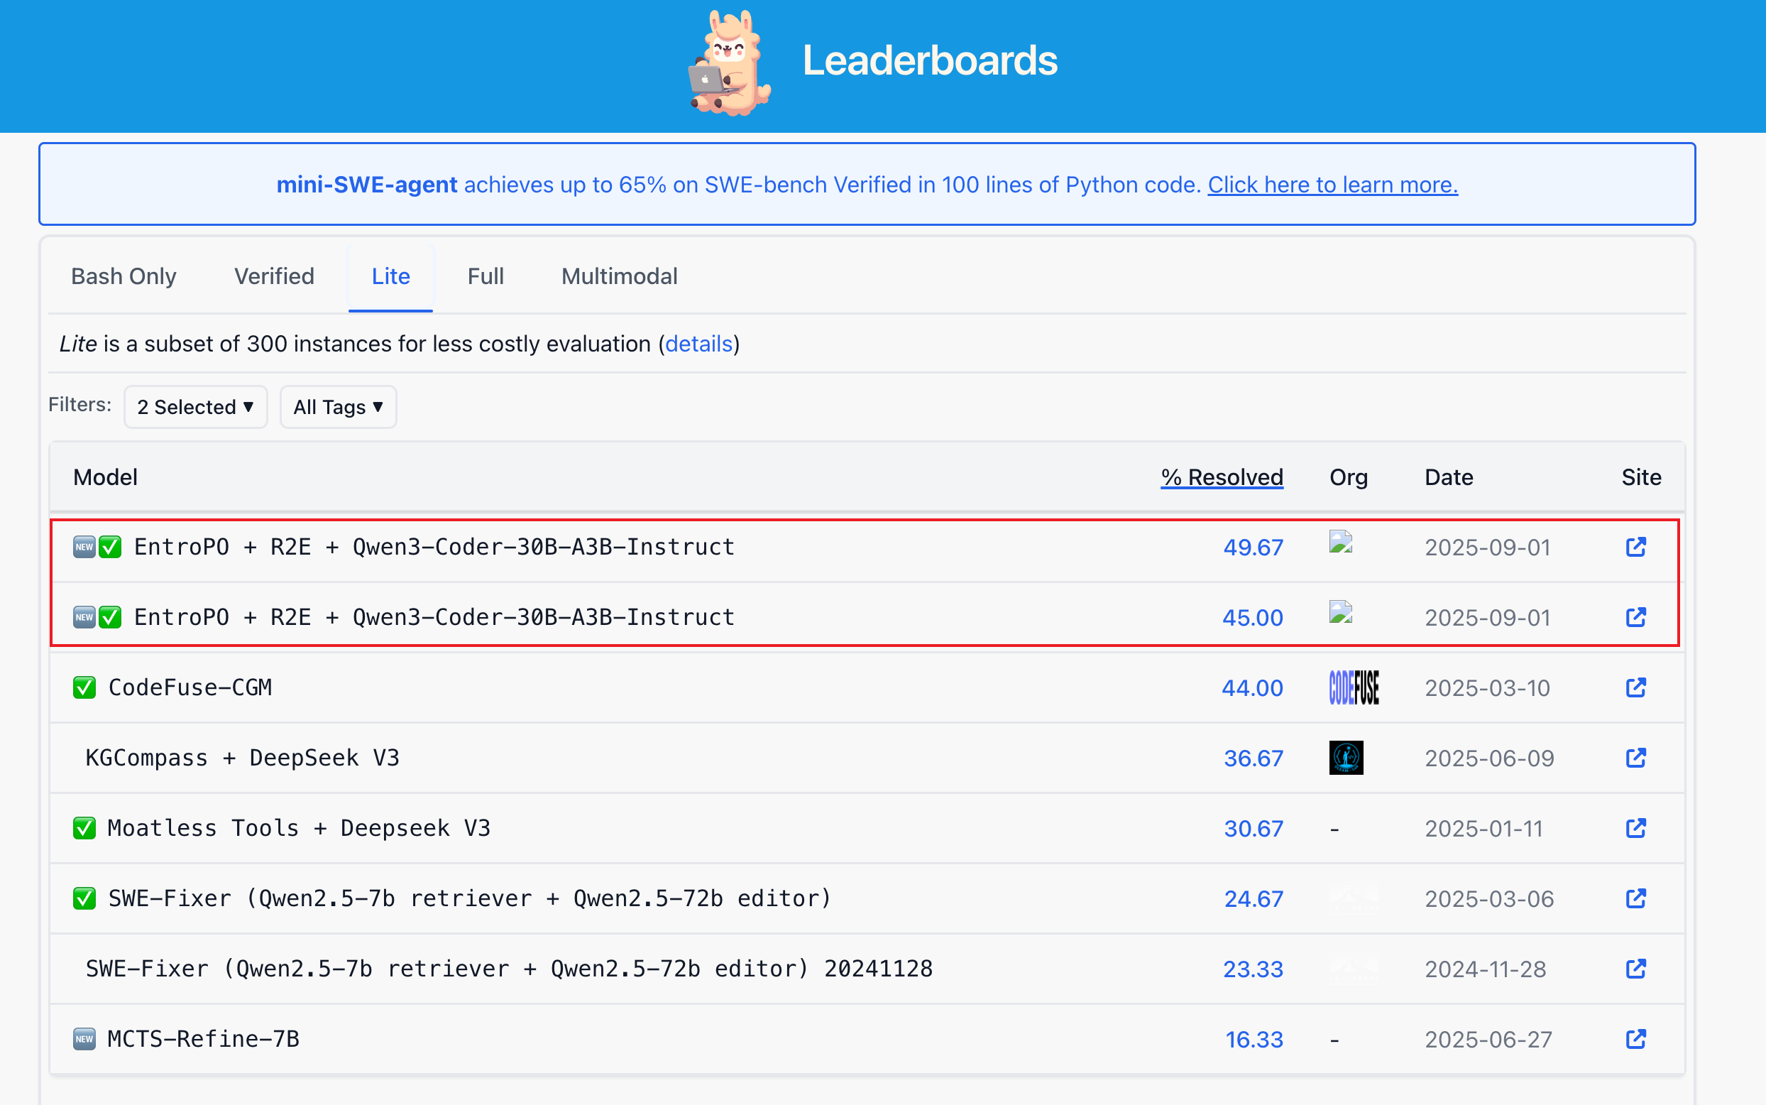The image size is (1766, 1105).
Task: Click the org logo in the KGCompass row
Action: [1346, 757]
